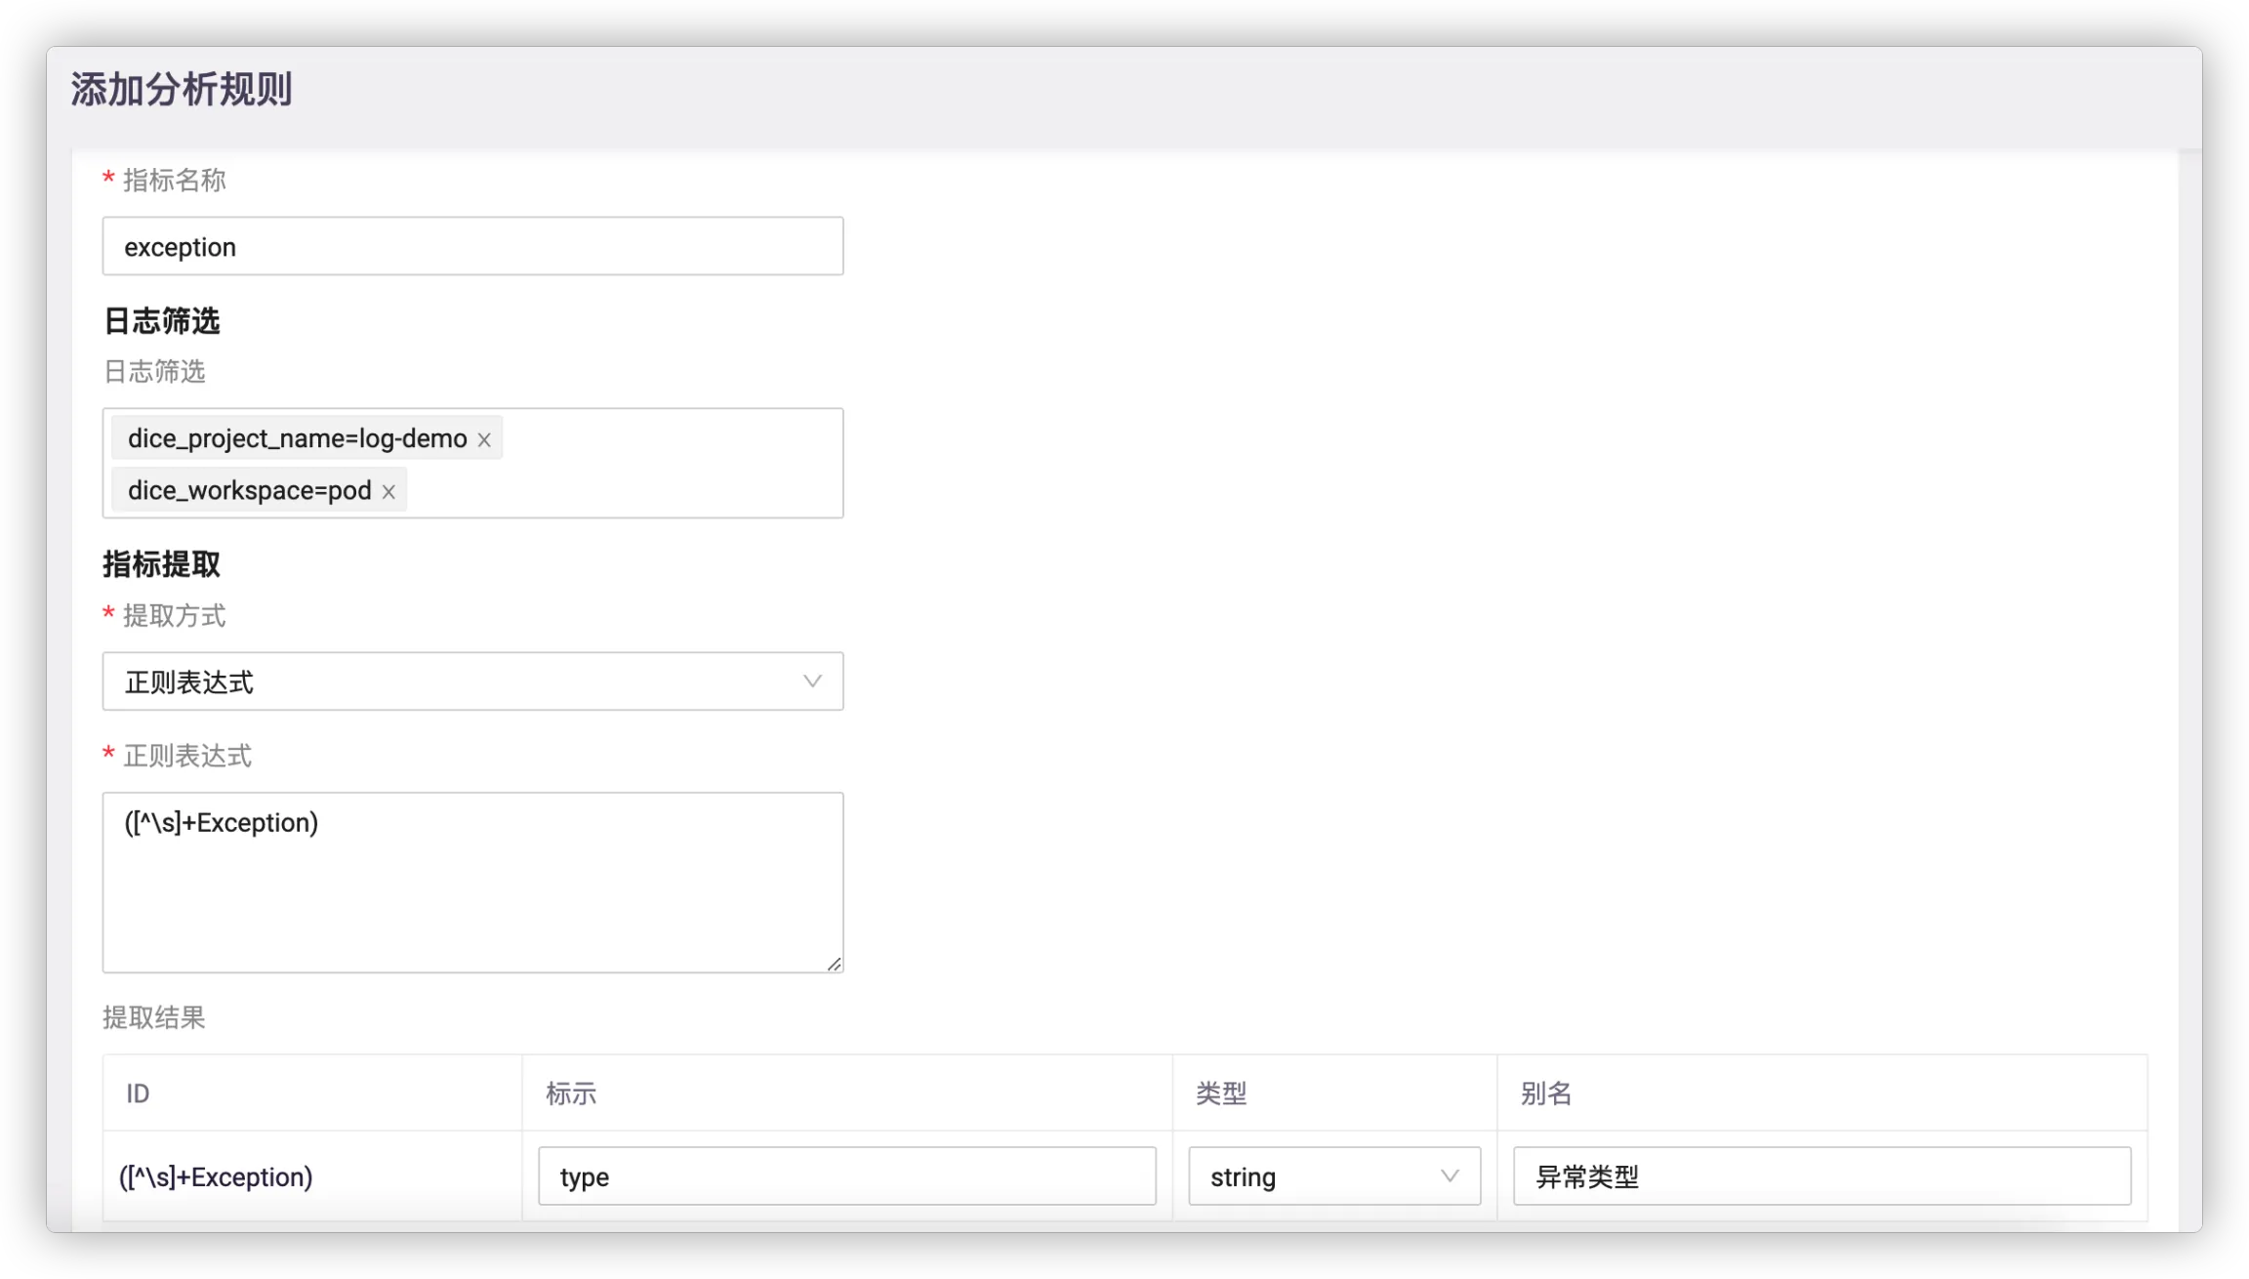Grab the textarea resize handle corner
2249x1279 pixels.
pos(835,965)
